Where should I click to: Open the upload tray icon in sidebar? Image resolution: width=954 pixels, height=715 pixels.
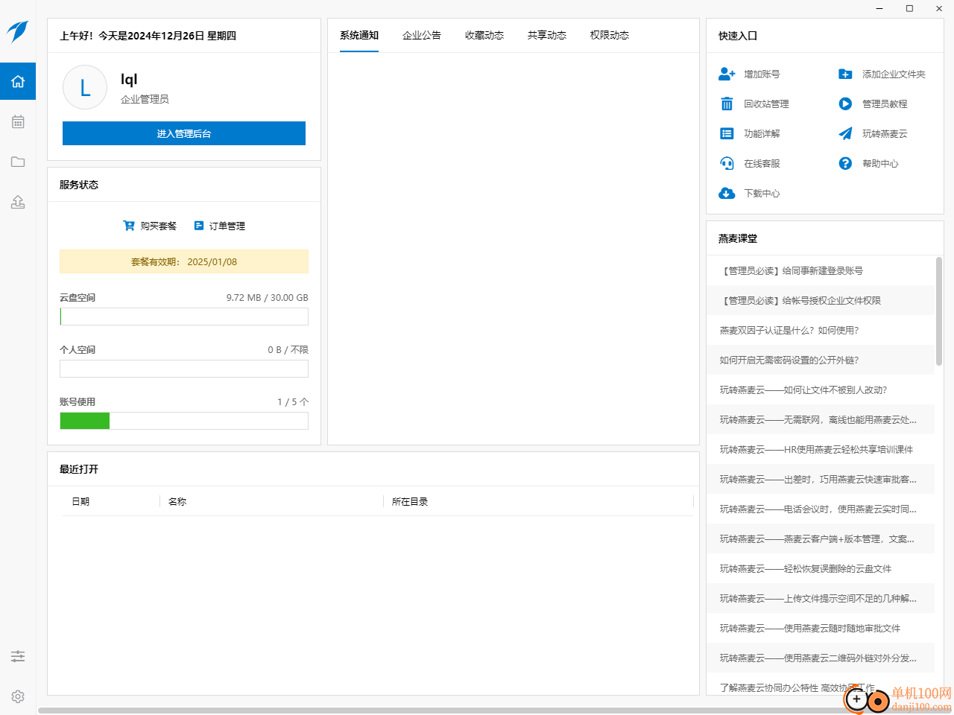coord(18,202)
